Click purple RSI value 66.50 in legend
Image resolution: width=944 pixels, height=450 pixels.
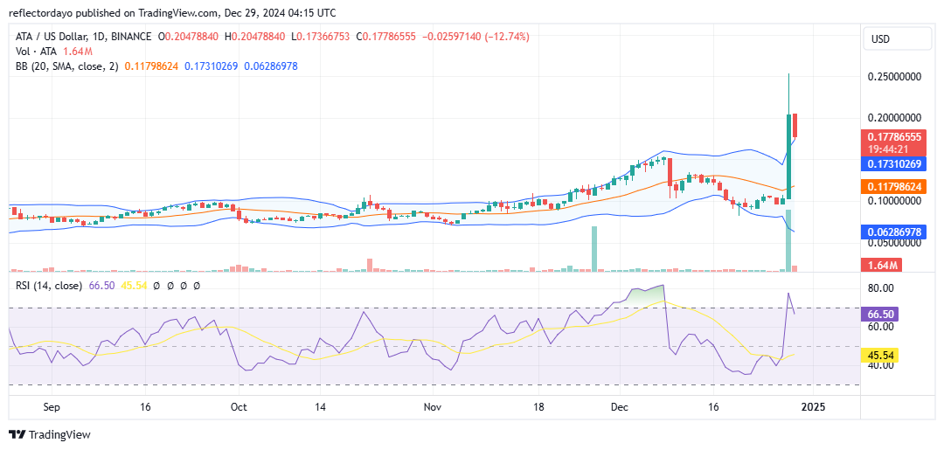[x=100, y=286]
